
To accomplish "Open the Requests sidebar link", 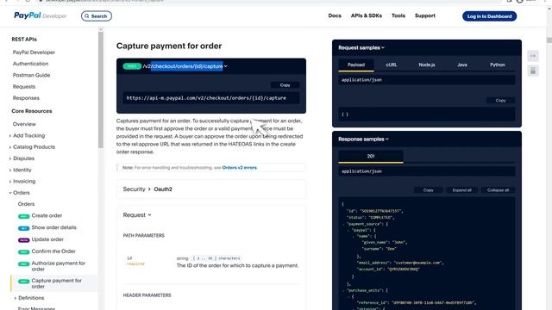I will (24, 86).
